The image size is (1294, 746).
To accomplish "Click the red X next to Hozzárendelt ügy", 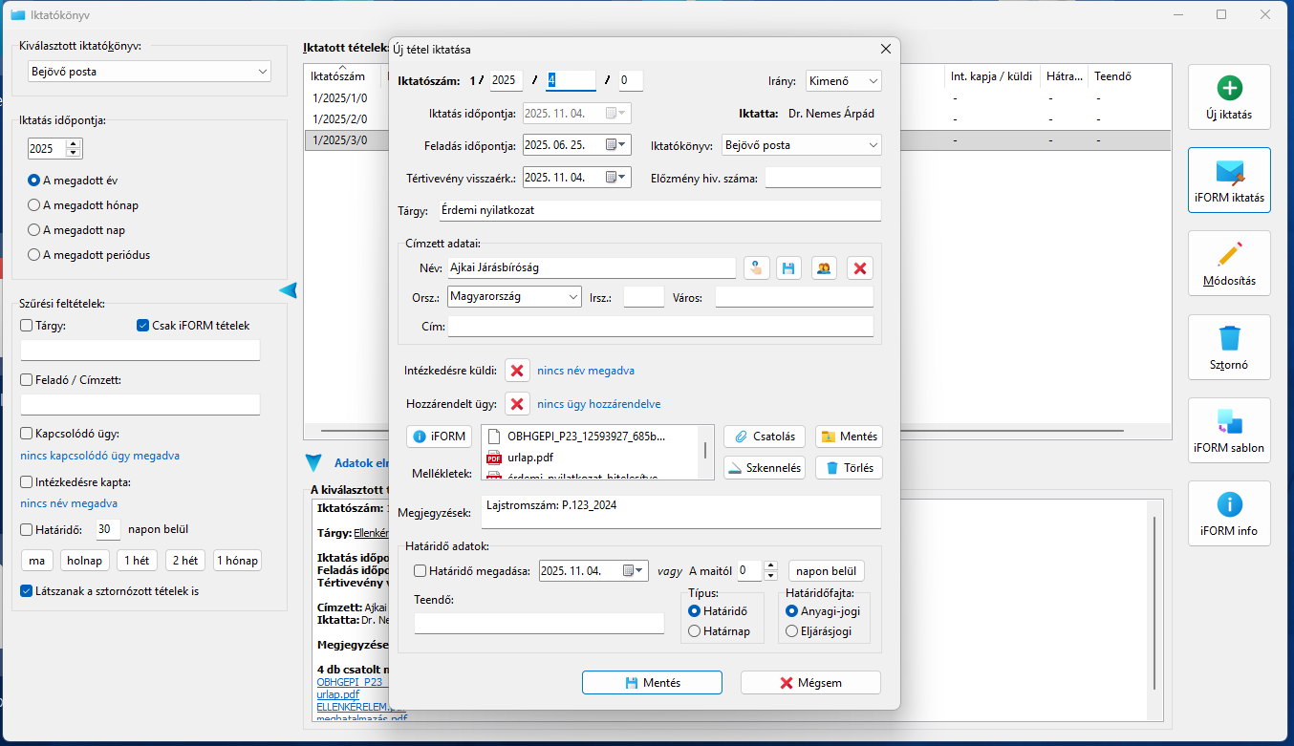I will [517, 404].
